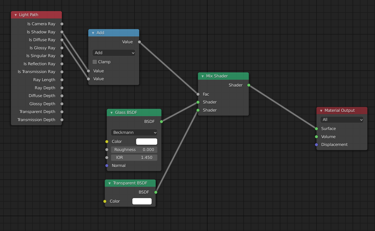Viewport: 375px width, 231px height.
Task: Open the Beckmann distribution dropdown
Action: coord(134,132)
